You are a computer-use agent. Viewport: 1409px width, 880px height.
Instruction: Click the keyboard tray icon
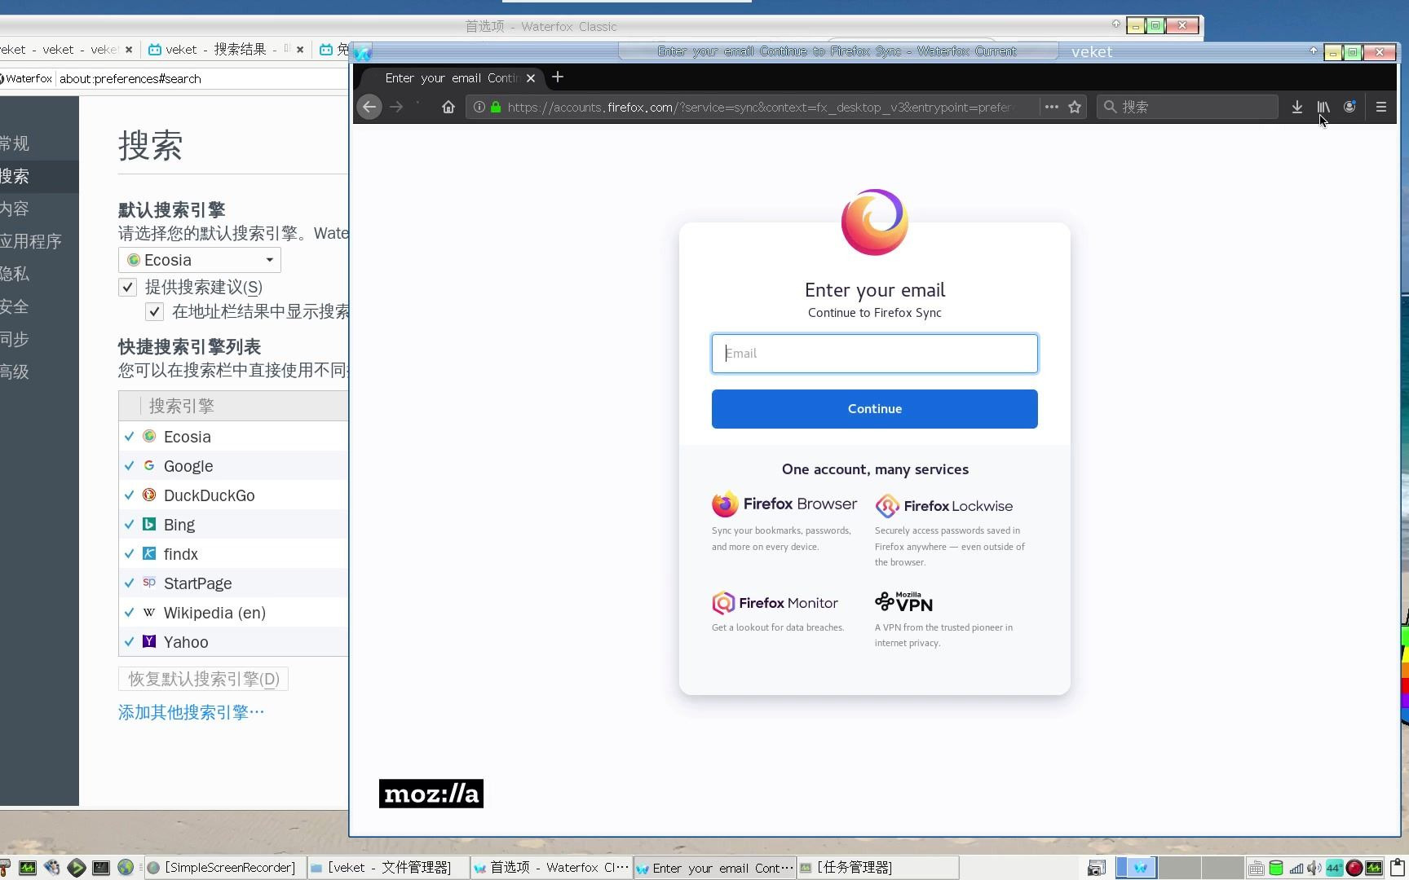click(x=1257, y=868)
